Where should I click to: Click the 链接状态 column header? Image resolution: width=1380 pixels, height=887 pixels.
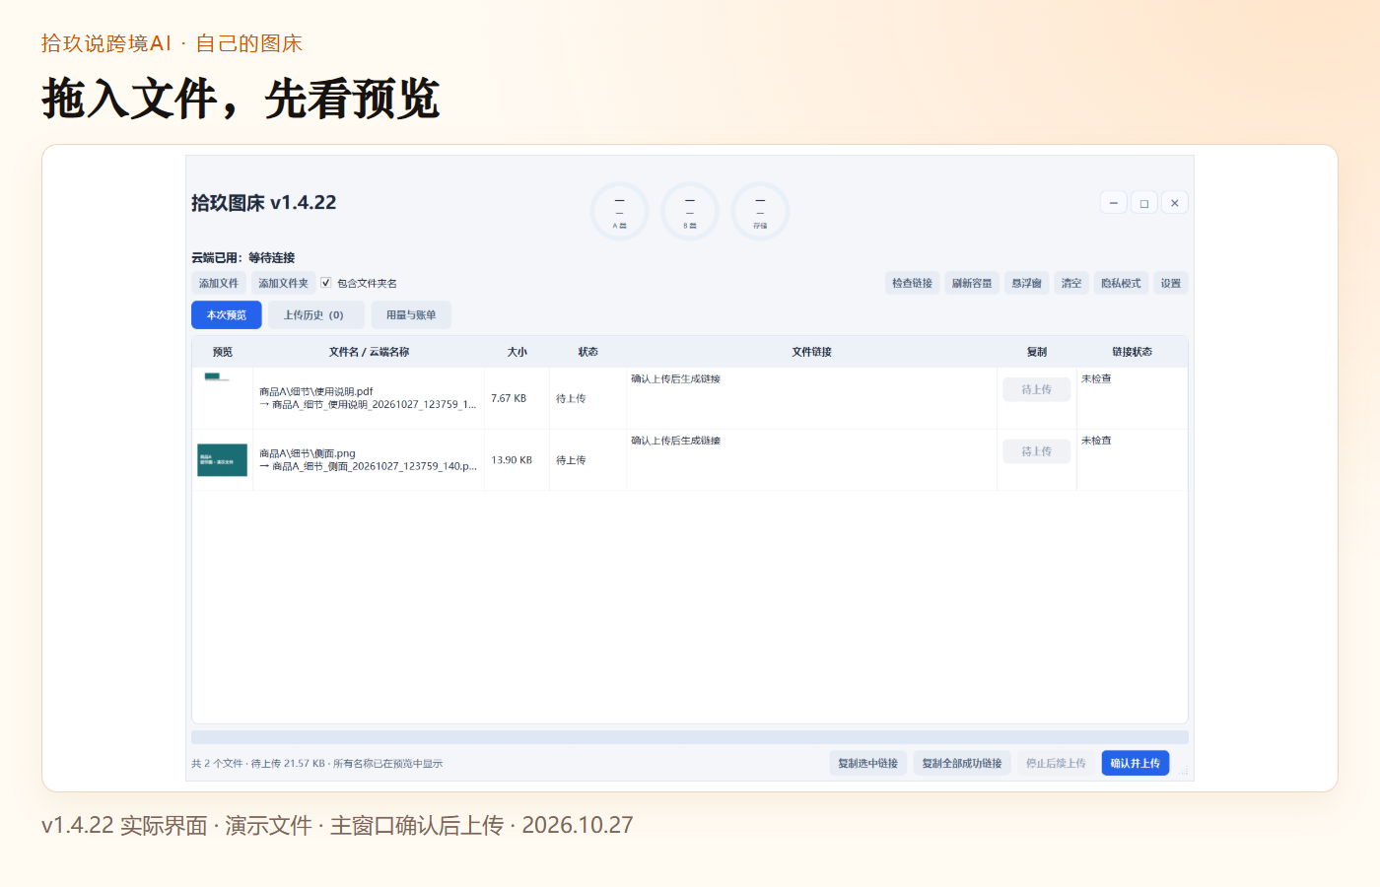coord(1132,352)
